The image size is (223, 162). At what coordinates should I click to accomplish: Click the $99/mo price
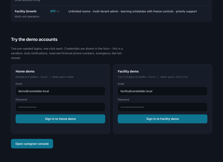[55, 11]
